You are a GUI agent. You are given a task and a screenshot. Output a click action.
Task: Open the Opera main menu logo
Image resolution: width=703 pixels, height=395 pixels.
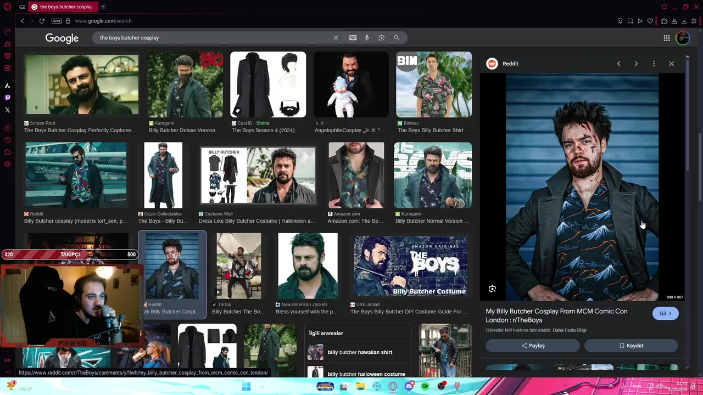(x=7, y=7)
